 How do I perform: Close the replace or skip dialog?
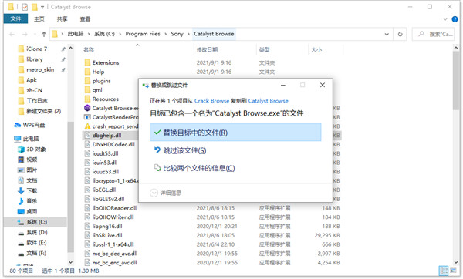tap(323, 85)
